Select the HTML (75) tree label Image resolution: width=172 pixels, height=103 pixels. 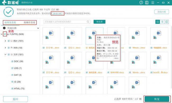pyautogui.click(x=19, y=89)
